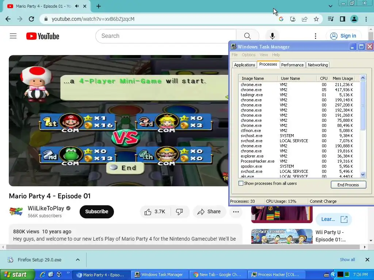Open YouTube hamburger guide menu
This screenshot has height=280, width=374.
13,36
